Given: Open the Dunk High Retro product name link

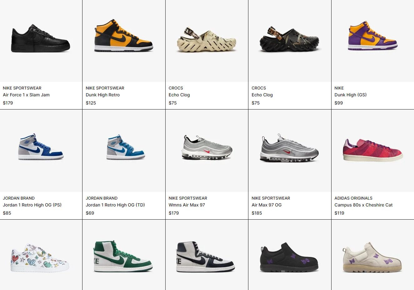Looking at the screenshot, I should click(103, 95).
